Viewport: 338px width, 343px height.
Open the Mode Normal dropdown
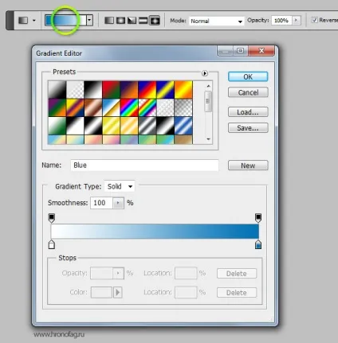click(216, 21)
